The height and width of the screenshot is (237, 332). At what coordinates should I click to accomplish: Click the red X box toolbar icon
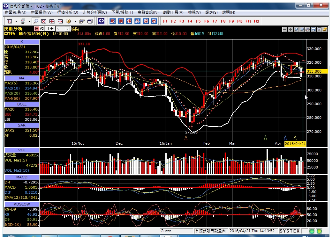click(44, 21)
